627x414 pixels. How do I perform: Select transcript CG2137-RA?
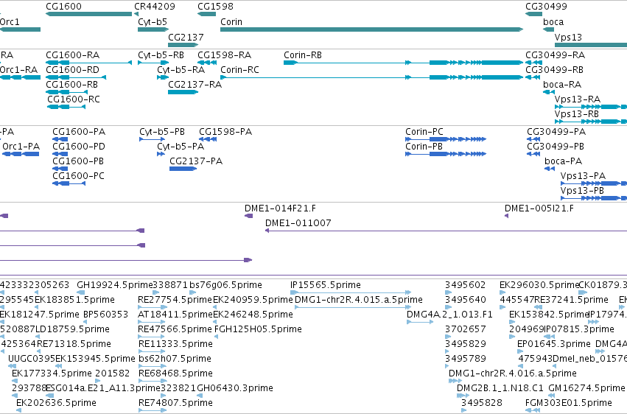coord(183,92)
